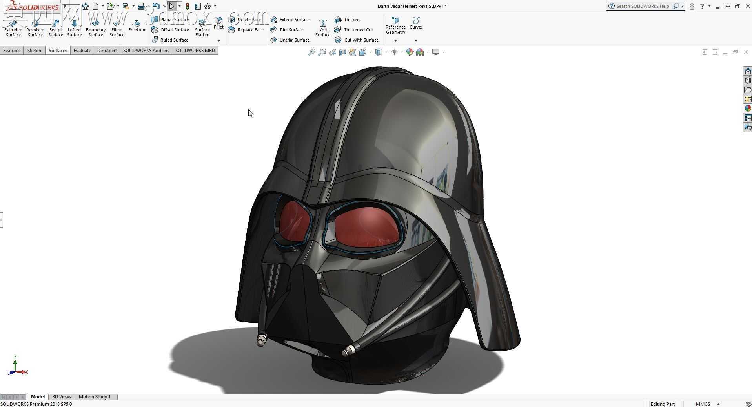Click the Home icon in top toolbar
The image size is (752, 407).
tap(86, 6)
